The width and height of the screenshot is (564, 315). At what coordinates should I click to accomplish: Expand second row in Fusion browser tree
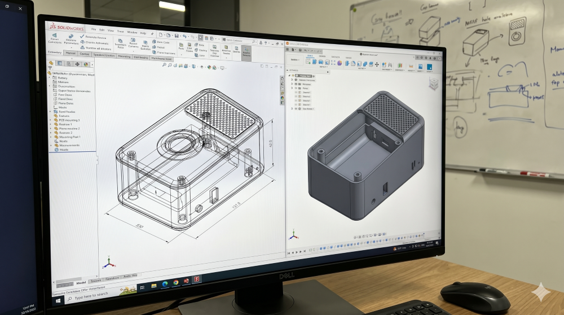coord(292,80)
